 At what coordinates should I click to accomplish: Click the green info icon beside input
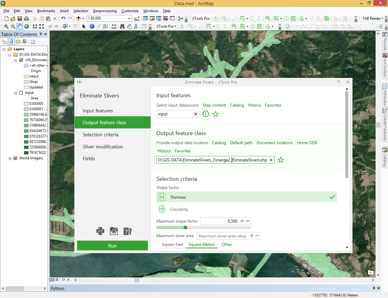[x=206, y=114]
